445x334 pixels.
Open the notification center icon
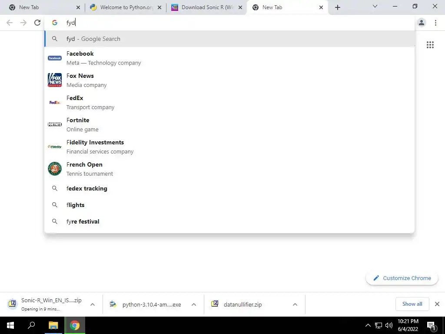pyautogui.click(x=431, y=326)
